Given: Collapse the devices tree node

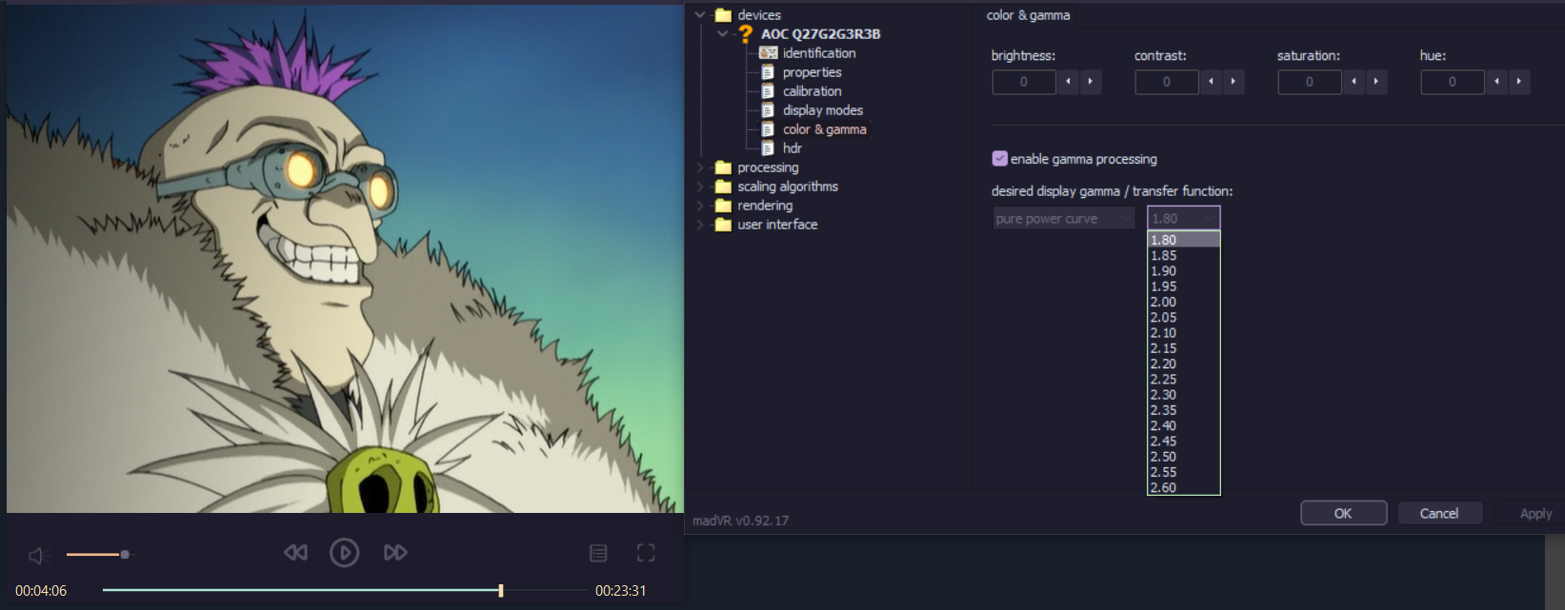Looking at the screenshot, I should [700, 15].
